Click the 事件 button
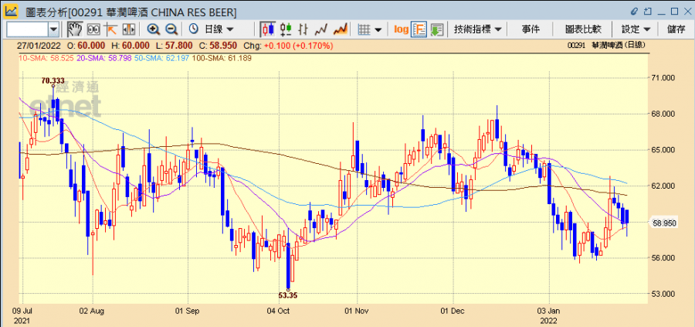Viewport: 695px width, 327px height. pyautogui.click(x=531, y=29)
